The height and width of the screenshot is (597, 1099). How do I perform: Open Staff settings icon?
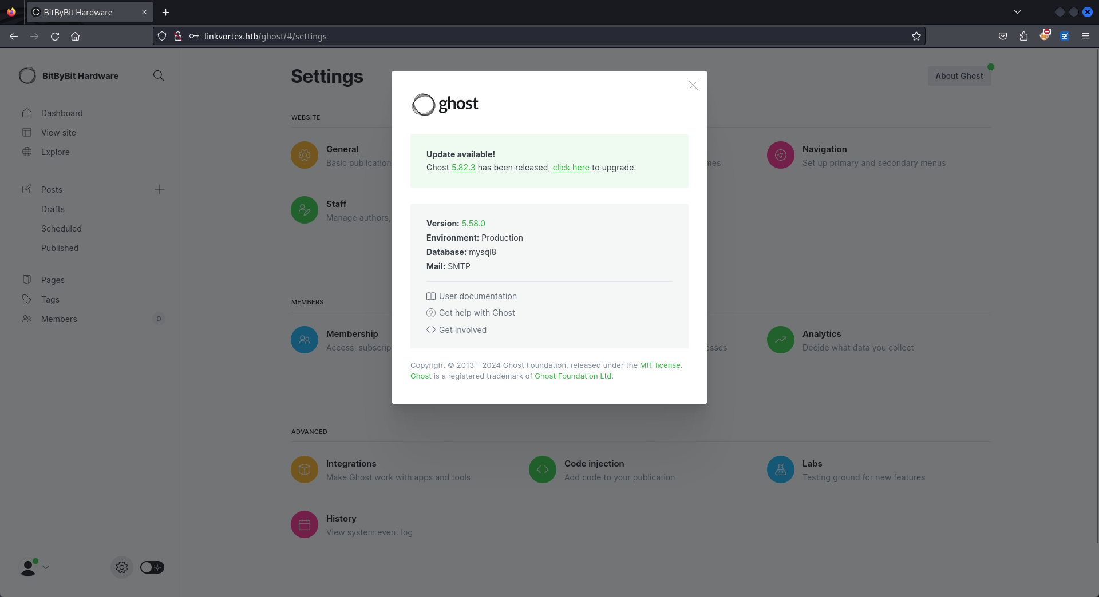(305, 210)
